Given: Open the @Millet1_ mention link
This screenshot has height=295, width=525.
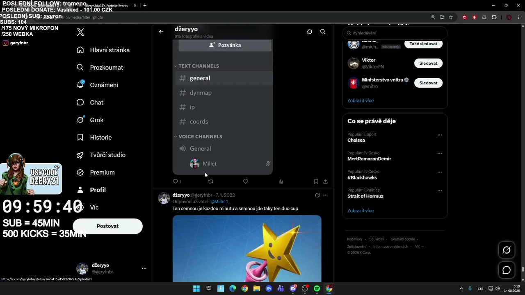Looking at the screenshot, I should 220,202.
